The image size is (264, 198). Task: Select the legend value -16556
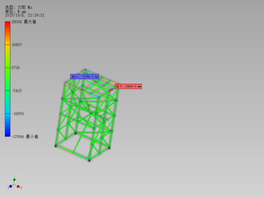(x=18, y=114)
